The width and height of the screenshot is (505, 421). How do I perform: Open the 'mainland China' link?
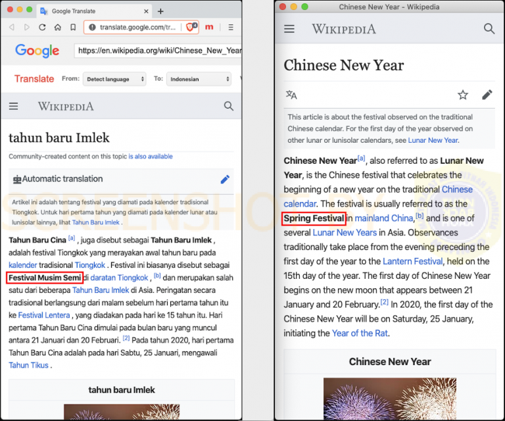click(384, 218)
